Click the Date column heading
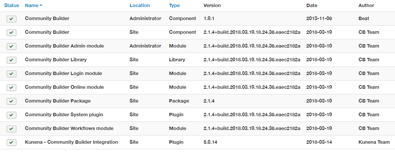This screenshot has height=153, width=395. pos(312,6)
